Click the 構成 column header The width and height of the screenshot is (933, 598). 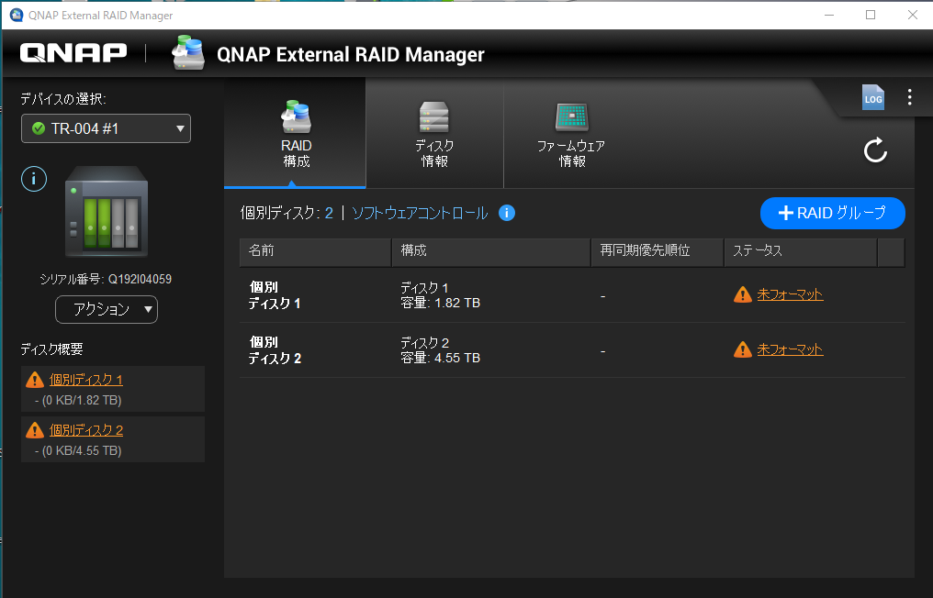pyautogui.click(x=491, y=252)
